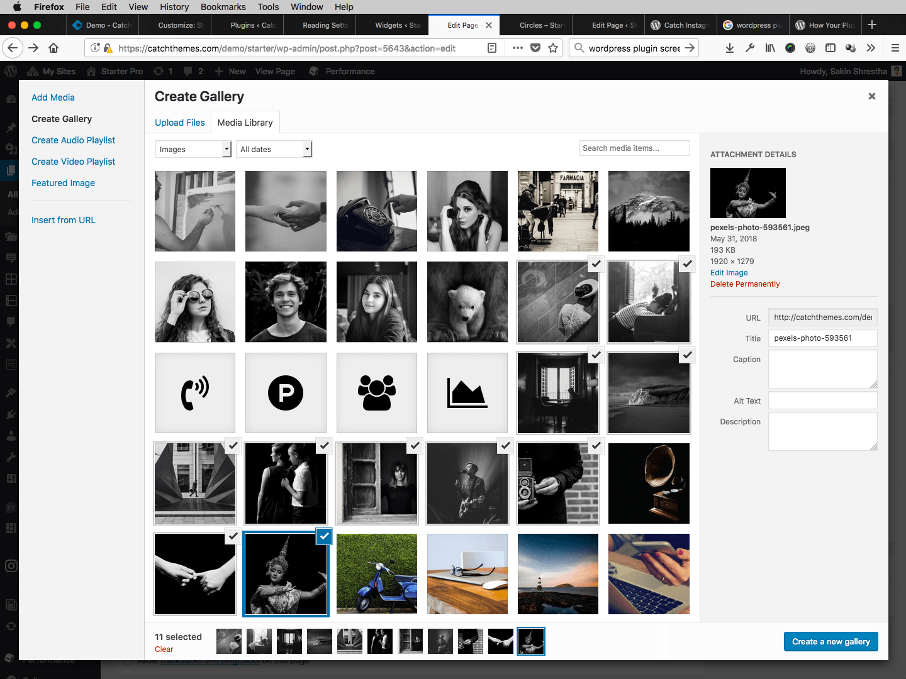The width and height of the screenshot is (906, 679).
Task: Open Create Audio Playlist
Action: pos(74,140)
